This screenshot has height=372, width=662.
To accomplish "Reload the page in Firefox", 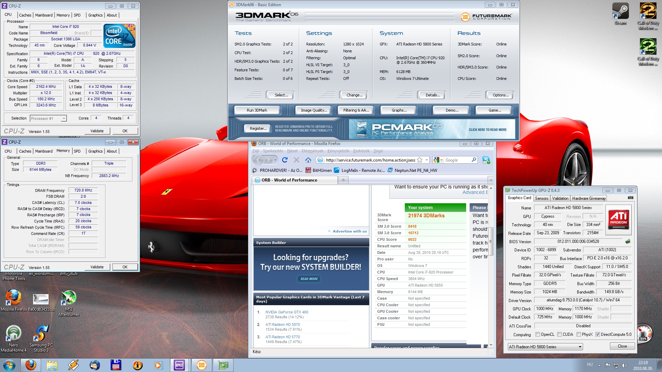I will click(285, 160).
